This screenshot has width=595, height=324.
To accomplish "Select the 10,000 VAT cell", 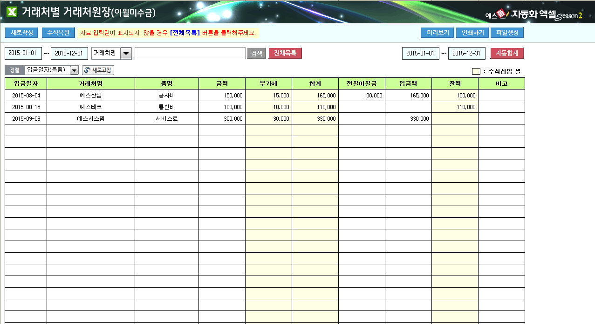I will (269, 107).
